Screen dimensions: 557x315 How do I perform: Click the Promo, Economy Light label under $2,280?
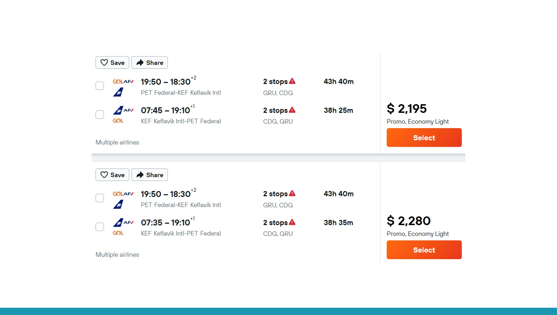pos(417,234)
